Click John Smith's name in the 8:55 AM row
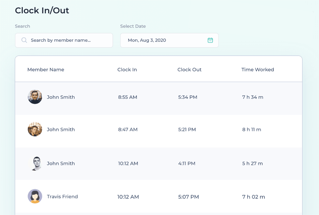 [61, 97]
